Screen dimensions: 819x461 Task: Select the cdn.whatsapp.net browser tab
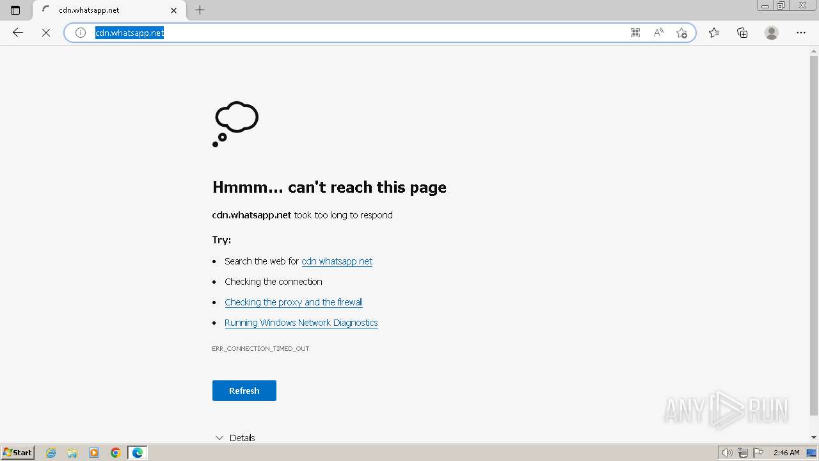point(107,10)
